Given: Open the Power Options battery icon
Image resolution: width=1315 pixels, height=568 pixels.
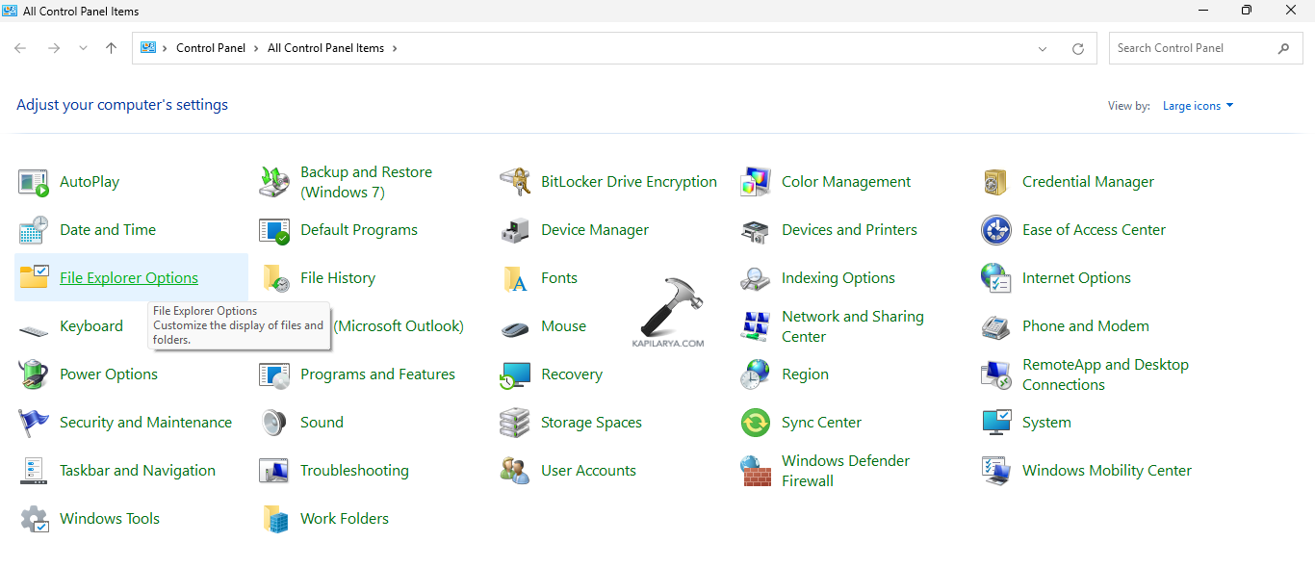Looking at the screenshot, I should [34, 374].
